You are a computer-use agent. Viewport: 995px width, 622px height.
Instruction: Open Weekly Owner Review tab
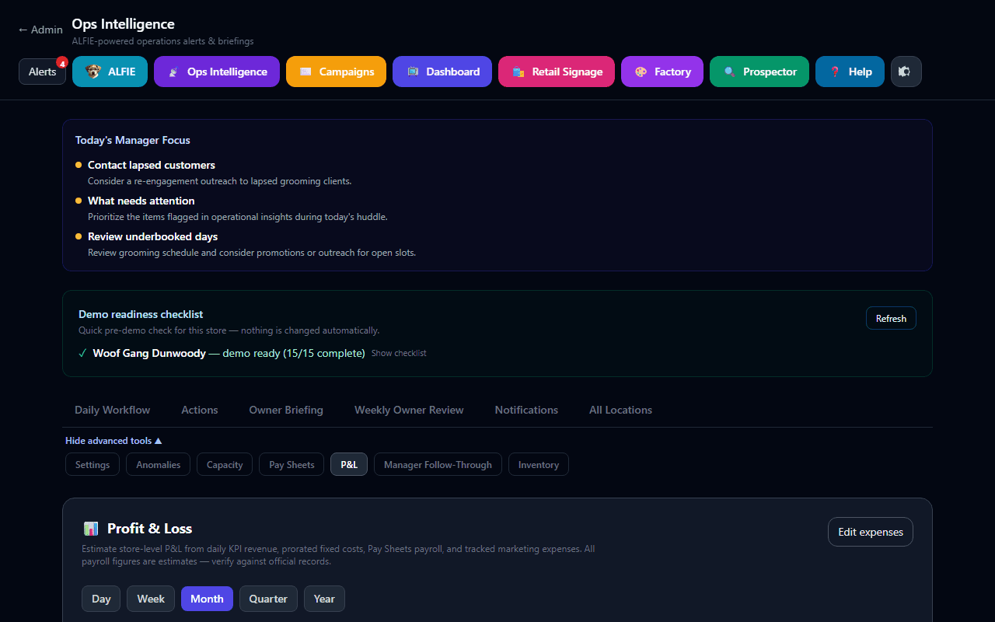click(409, 410)
